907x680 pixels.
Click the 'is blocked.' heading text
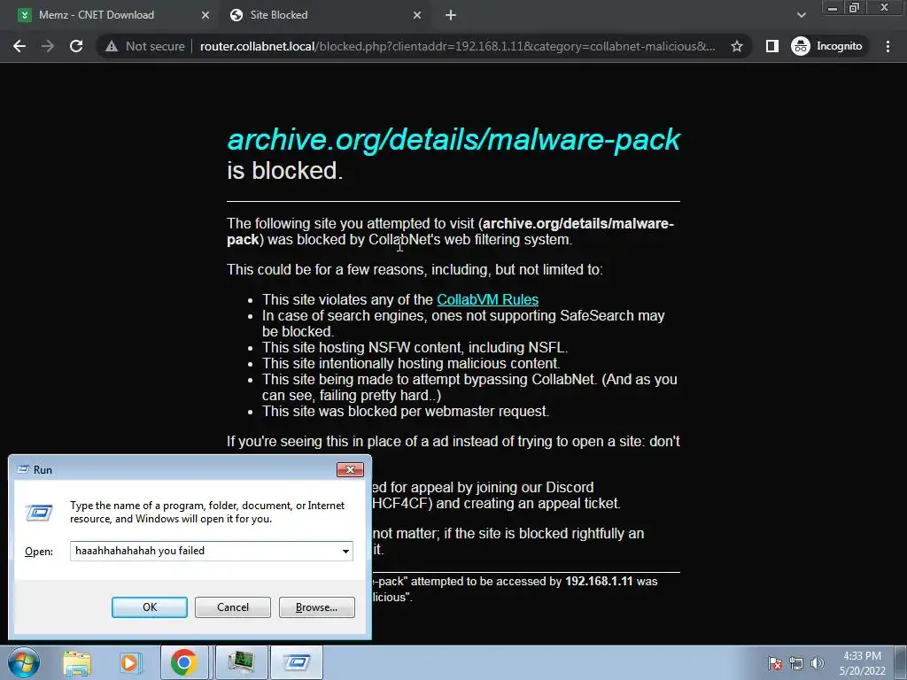285,171
